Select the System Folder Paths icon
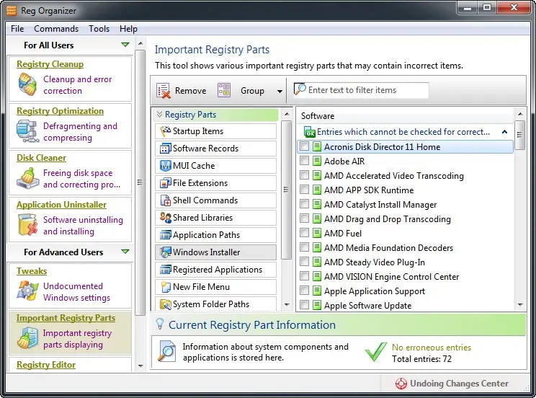The image size is (536, 398). [166, 304]
